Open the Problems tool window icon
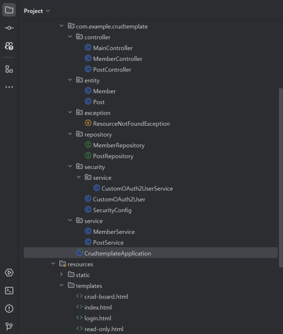The height and width of the screenshot is (334, 283). [x=9, y=308]
